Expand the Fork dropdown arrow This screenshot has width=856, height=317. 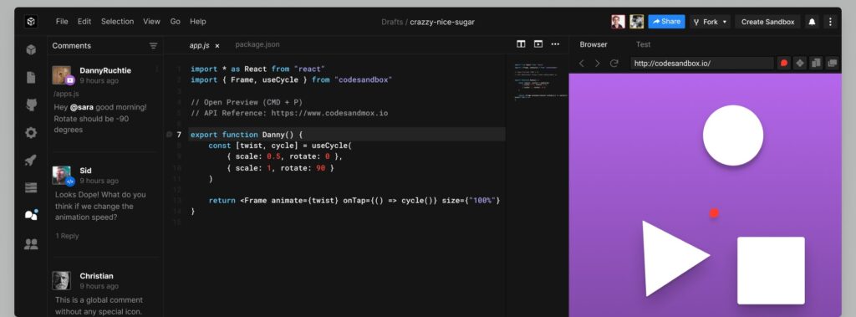point(725,22)
